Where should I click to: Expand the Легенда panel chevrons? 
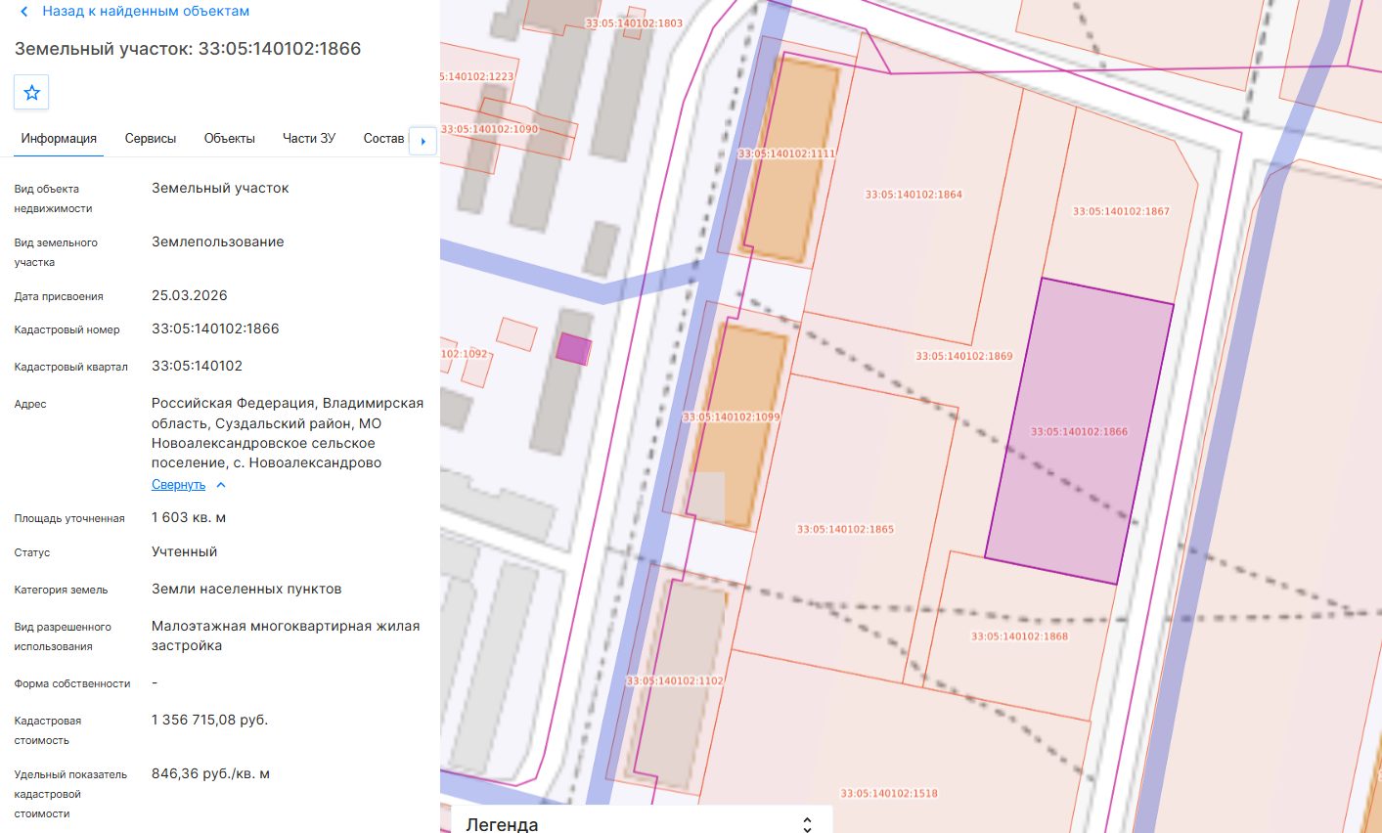click(807, 824)
